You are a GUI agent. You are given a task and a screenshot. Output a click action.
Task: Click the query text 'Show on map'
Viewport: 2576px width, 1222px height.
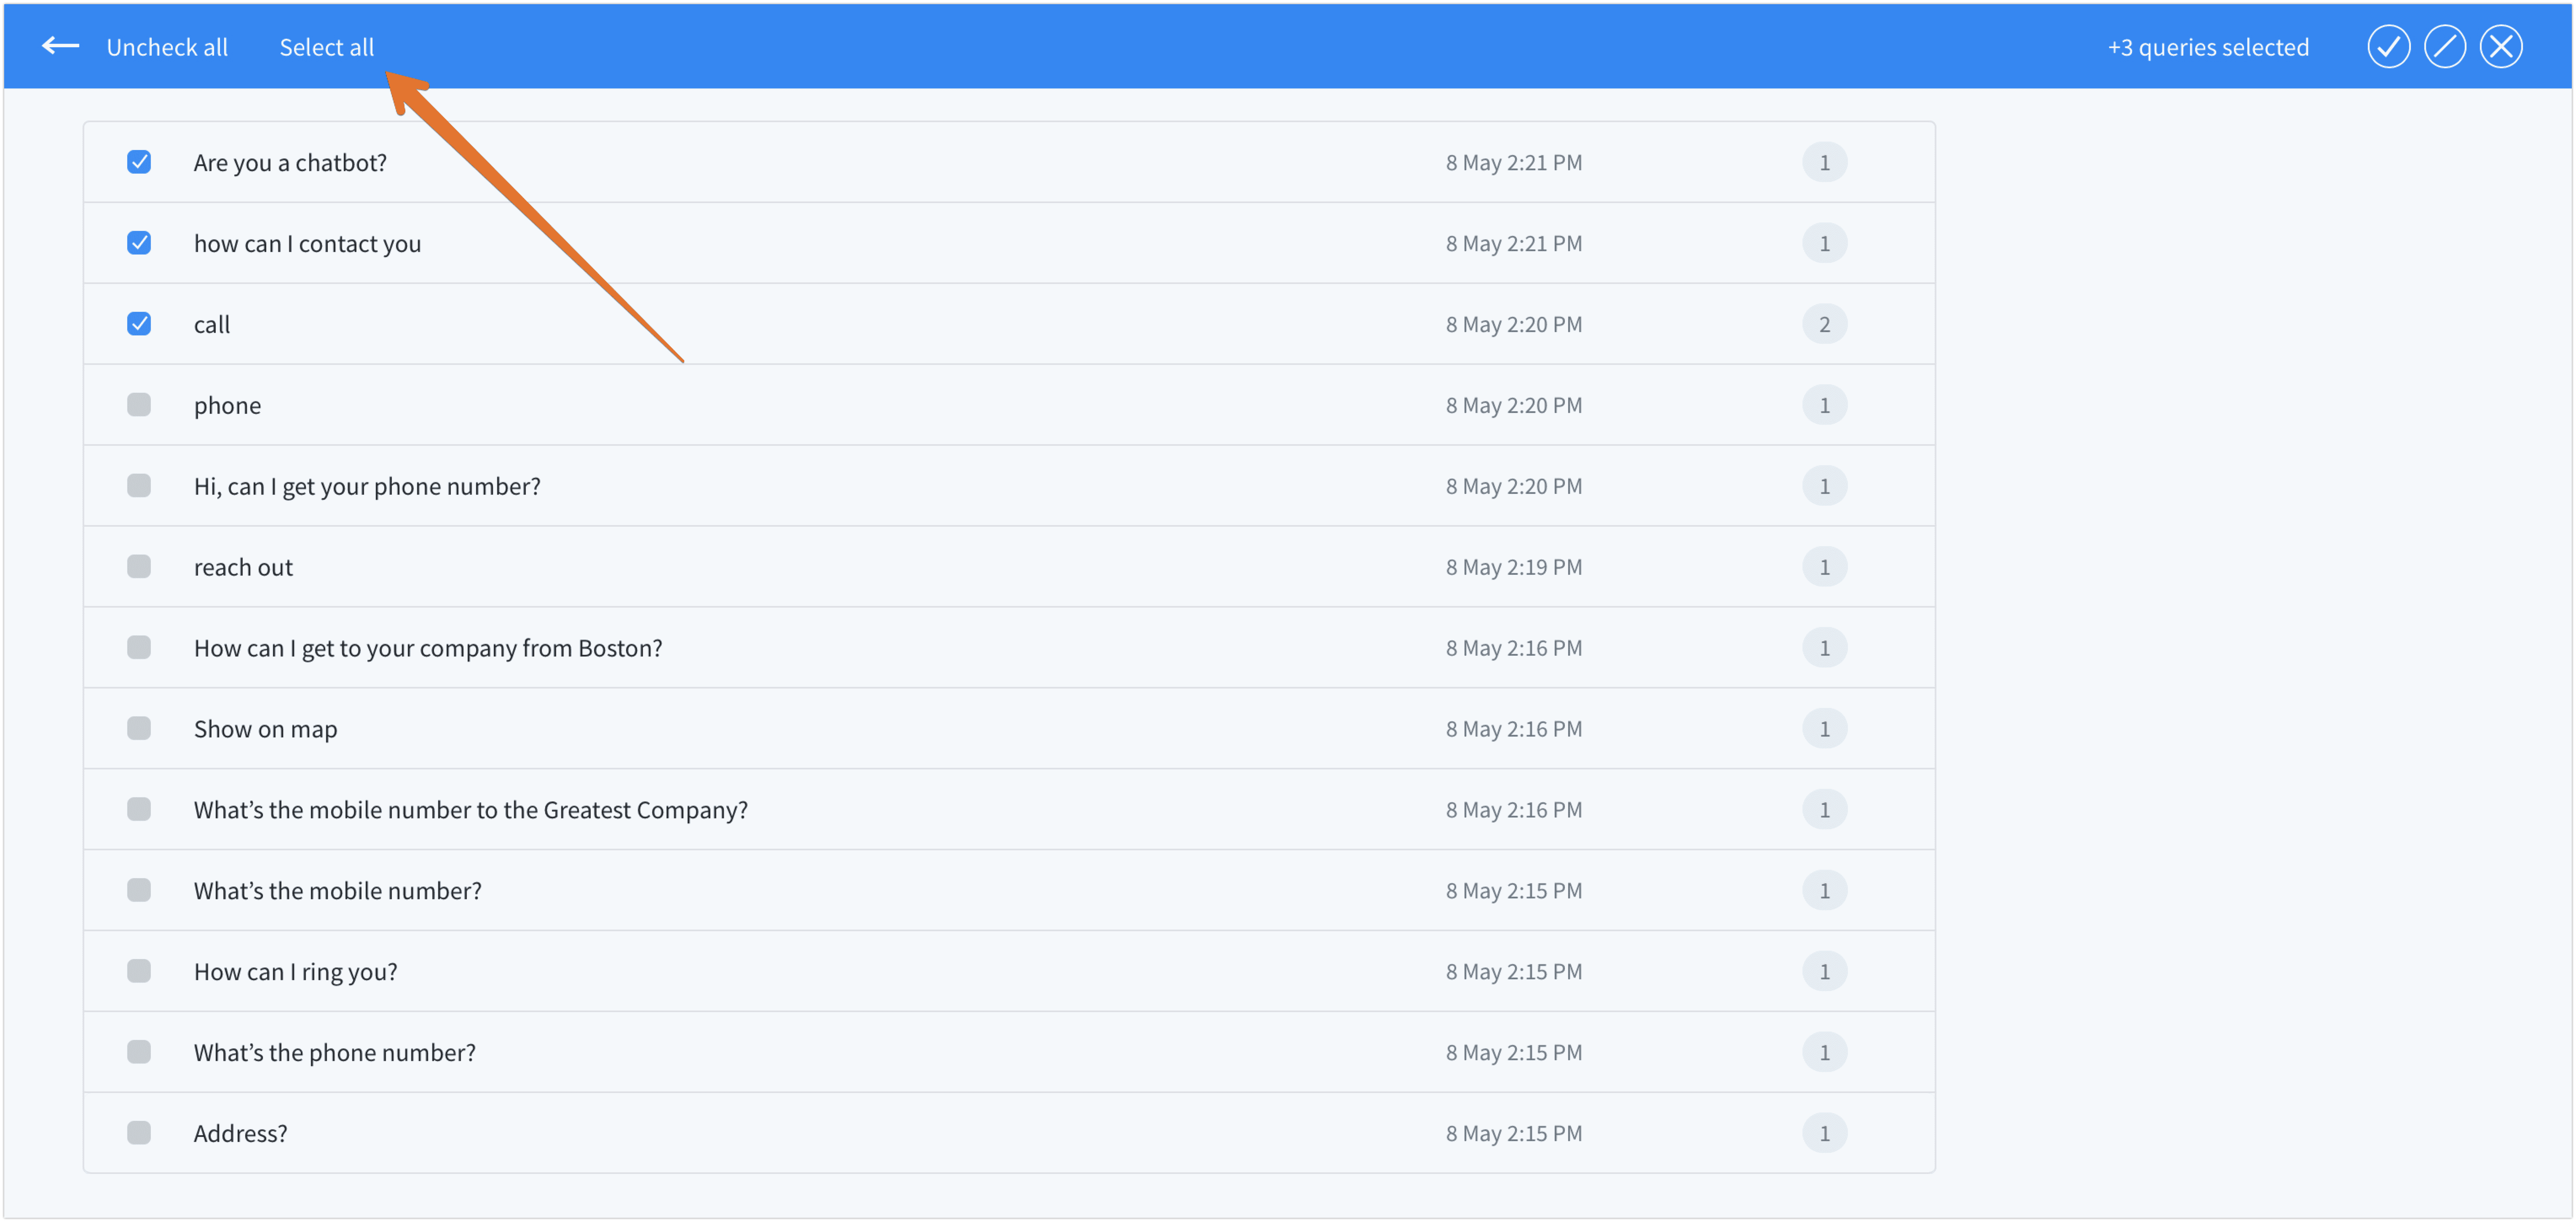[265, 730]
